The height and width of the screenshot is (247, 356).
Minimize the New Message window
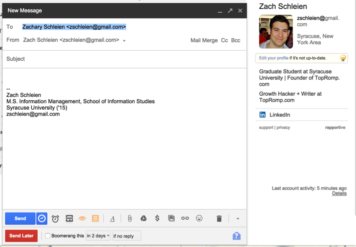tap(220, 11)
